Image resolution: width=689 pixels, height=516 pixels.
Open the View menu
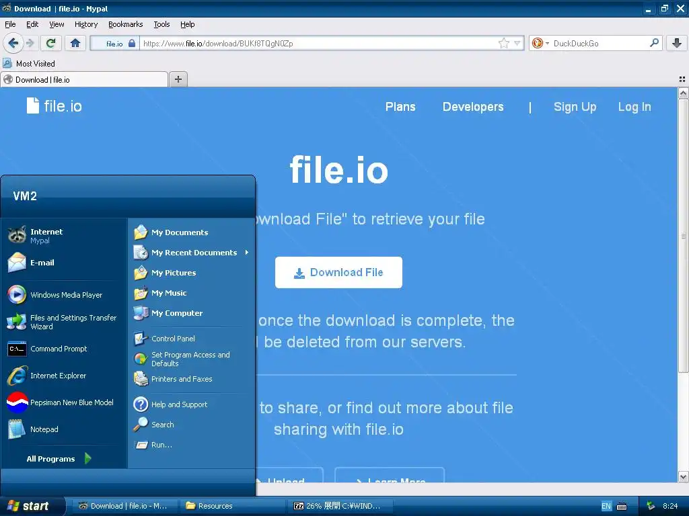point(57,24)
